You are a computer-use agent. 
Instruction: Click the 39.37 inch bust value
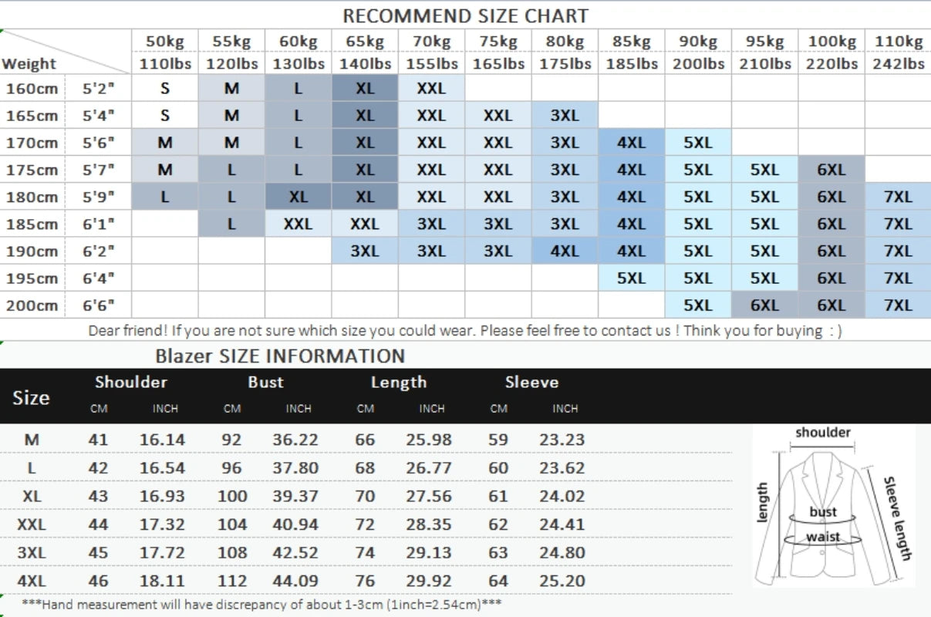tap(295, 496)
